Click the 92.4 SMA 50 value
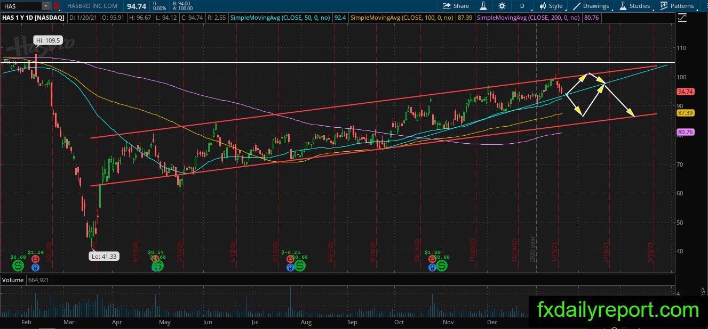 [340, 18]
